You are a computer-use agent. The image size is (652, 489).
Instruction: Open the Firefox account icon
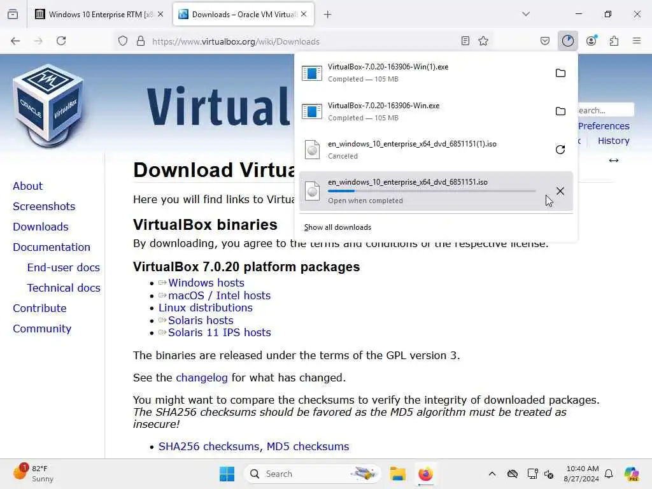pyautogui.click(x=592, y=41)
